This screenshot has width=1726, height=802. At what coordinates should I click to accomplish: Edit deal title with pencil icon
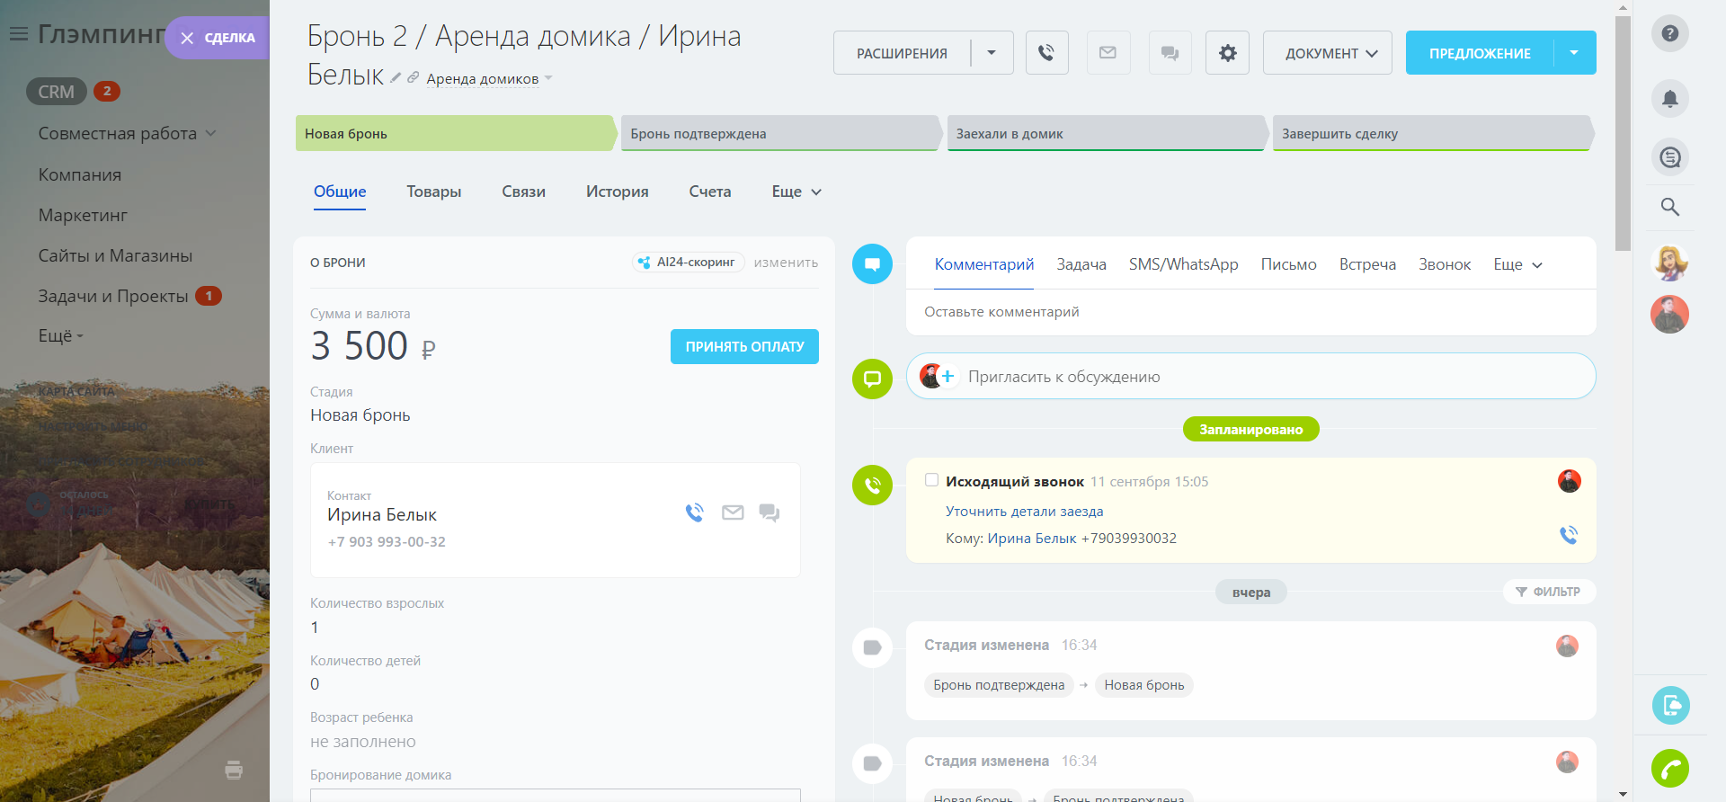point(395,77)
